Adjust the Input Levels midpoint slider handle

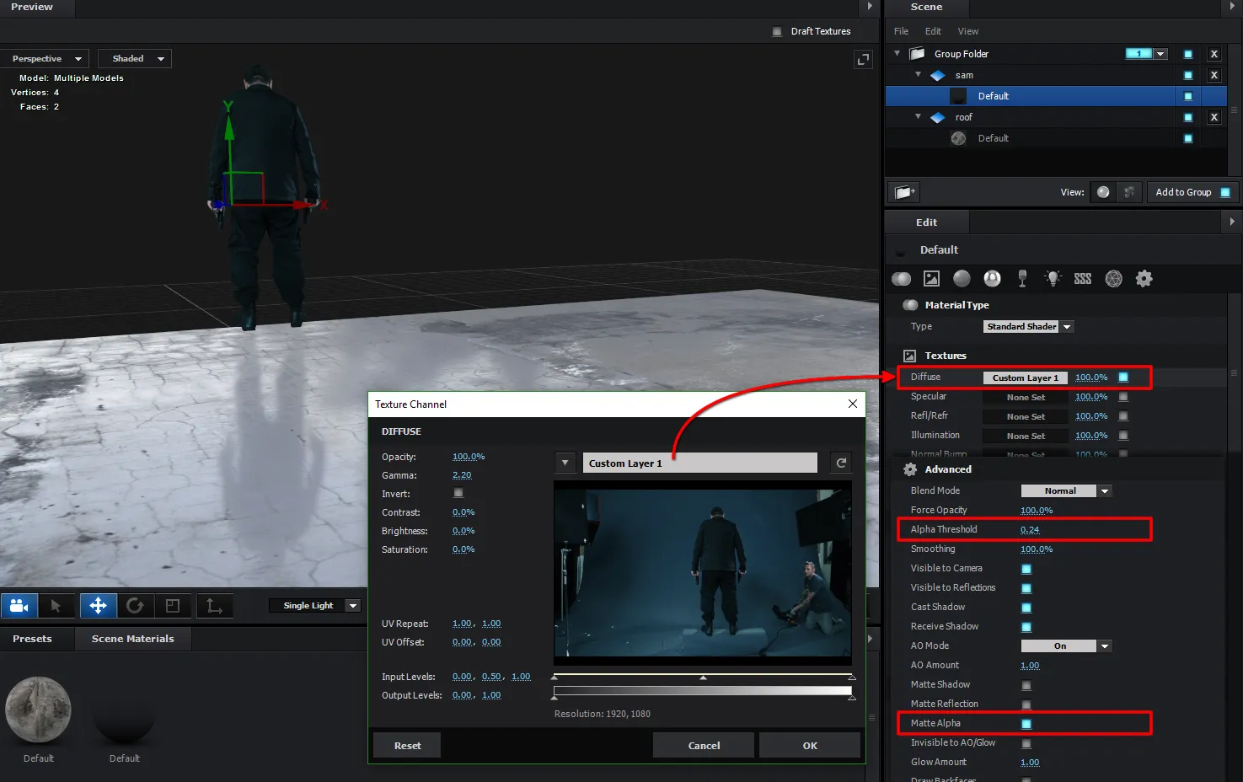[703, 678]
